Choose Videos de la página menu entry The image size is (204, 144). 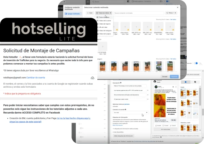click(105, 34)
